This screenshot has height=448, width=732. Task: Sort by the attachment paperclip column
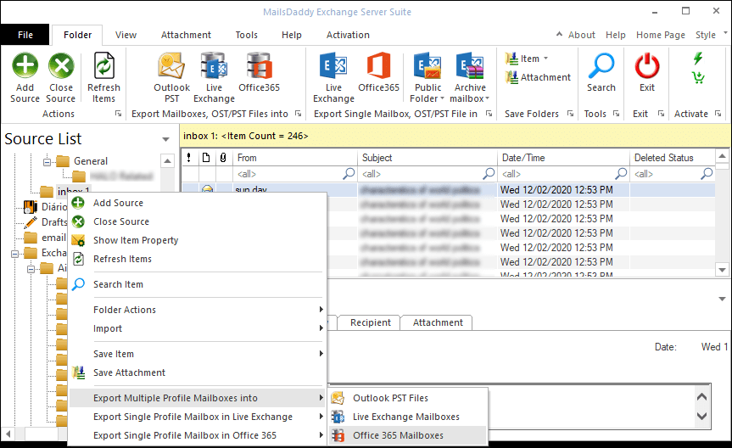pos(223,158)
